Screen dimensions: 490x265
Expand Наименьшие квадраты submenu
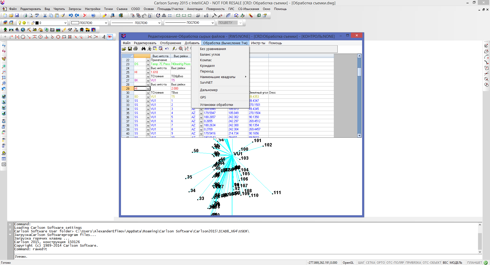click(x=220, y=77)
